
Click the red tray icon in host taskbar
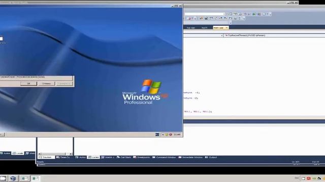coord(309,178)
